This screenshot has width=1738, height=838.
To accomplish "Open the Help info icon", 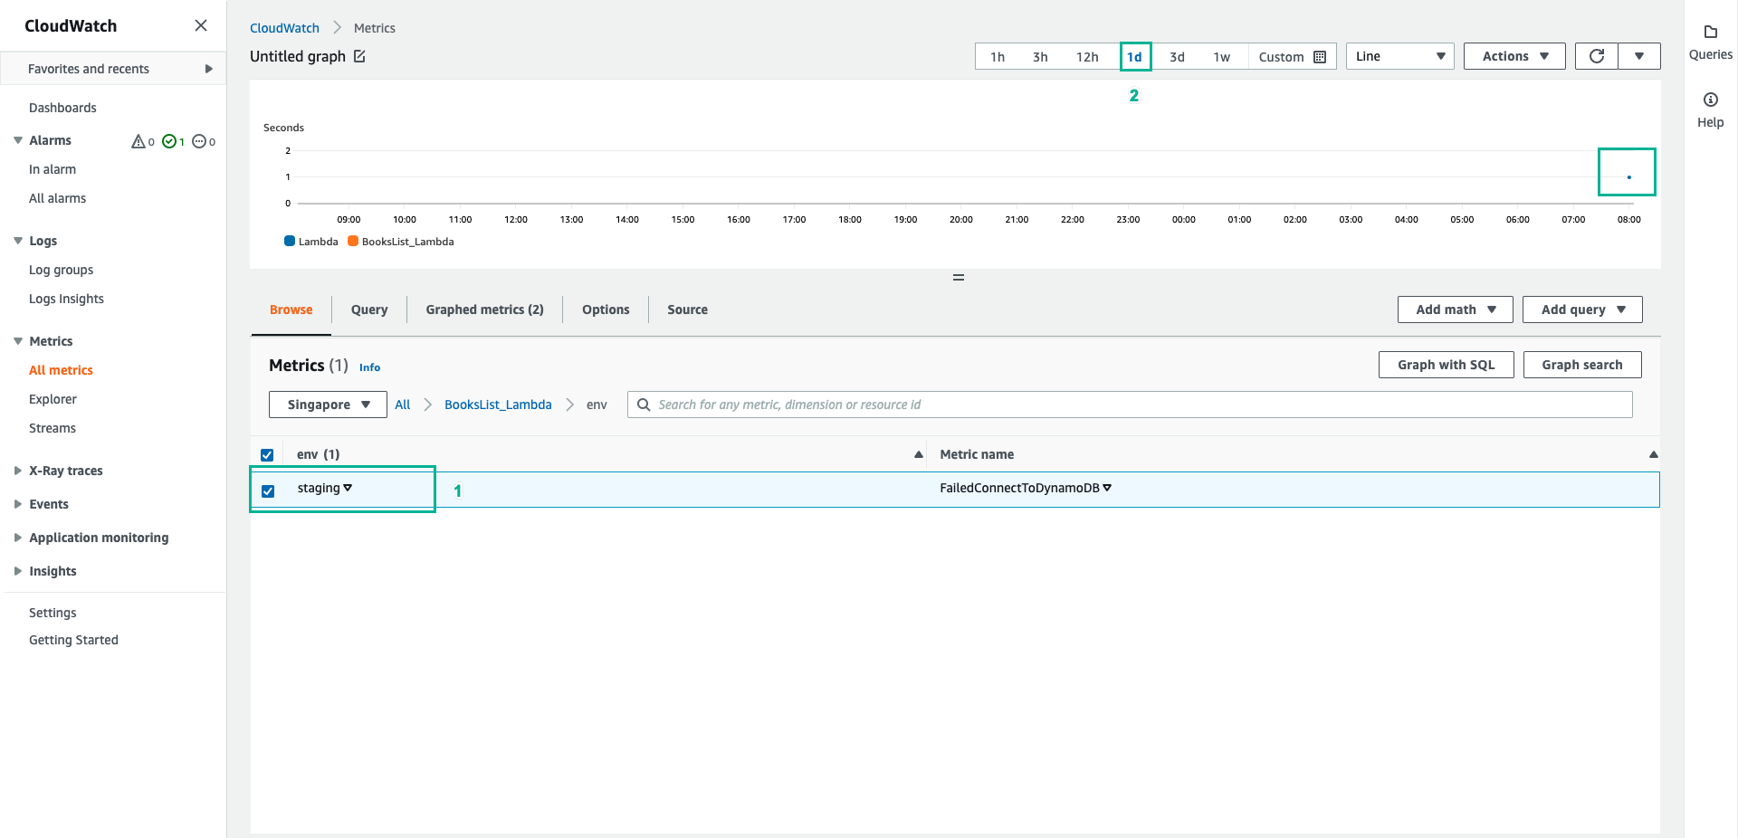I will (x=1711, y=100).
